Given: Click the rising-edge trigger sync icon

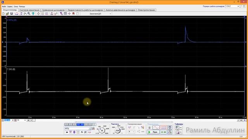Looking at the screenshot, I should 130,127.
